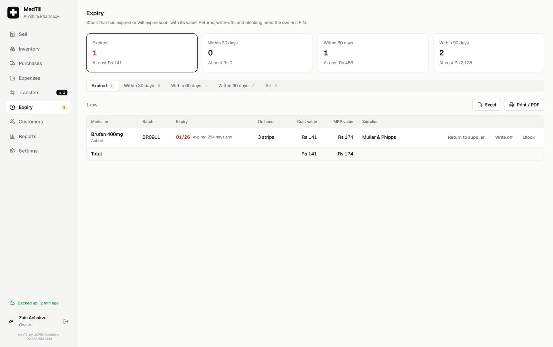Click the Medicine column header
The height and width of the screenshot is (347, 553).
pos(100,122)
